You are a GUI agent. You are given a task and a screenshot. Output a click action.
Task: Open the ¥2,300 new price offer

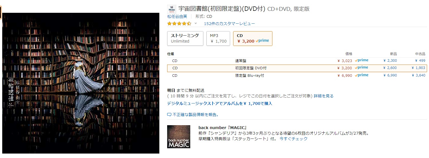pos(390,61)
